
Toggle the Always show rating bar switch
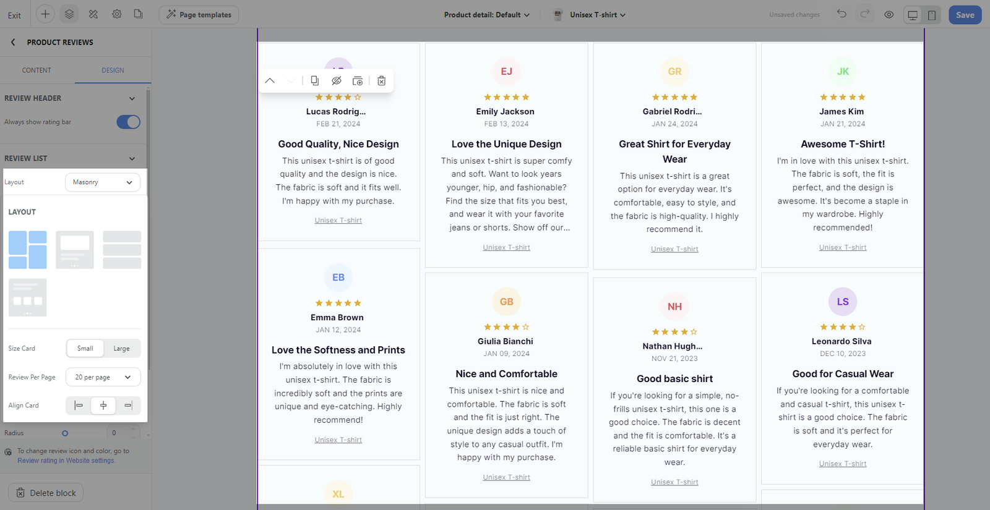pyautogui.click(x=128, y=122)
